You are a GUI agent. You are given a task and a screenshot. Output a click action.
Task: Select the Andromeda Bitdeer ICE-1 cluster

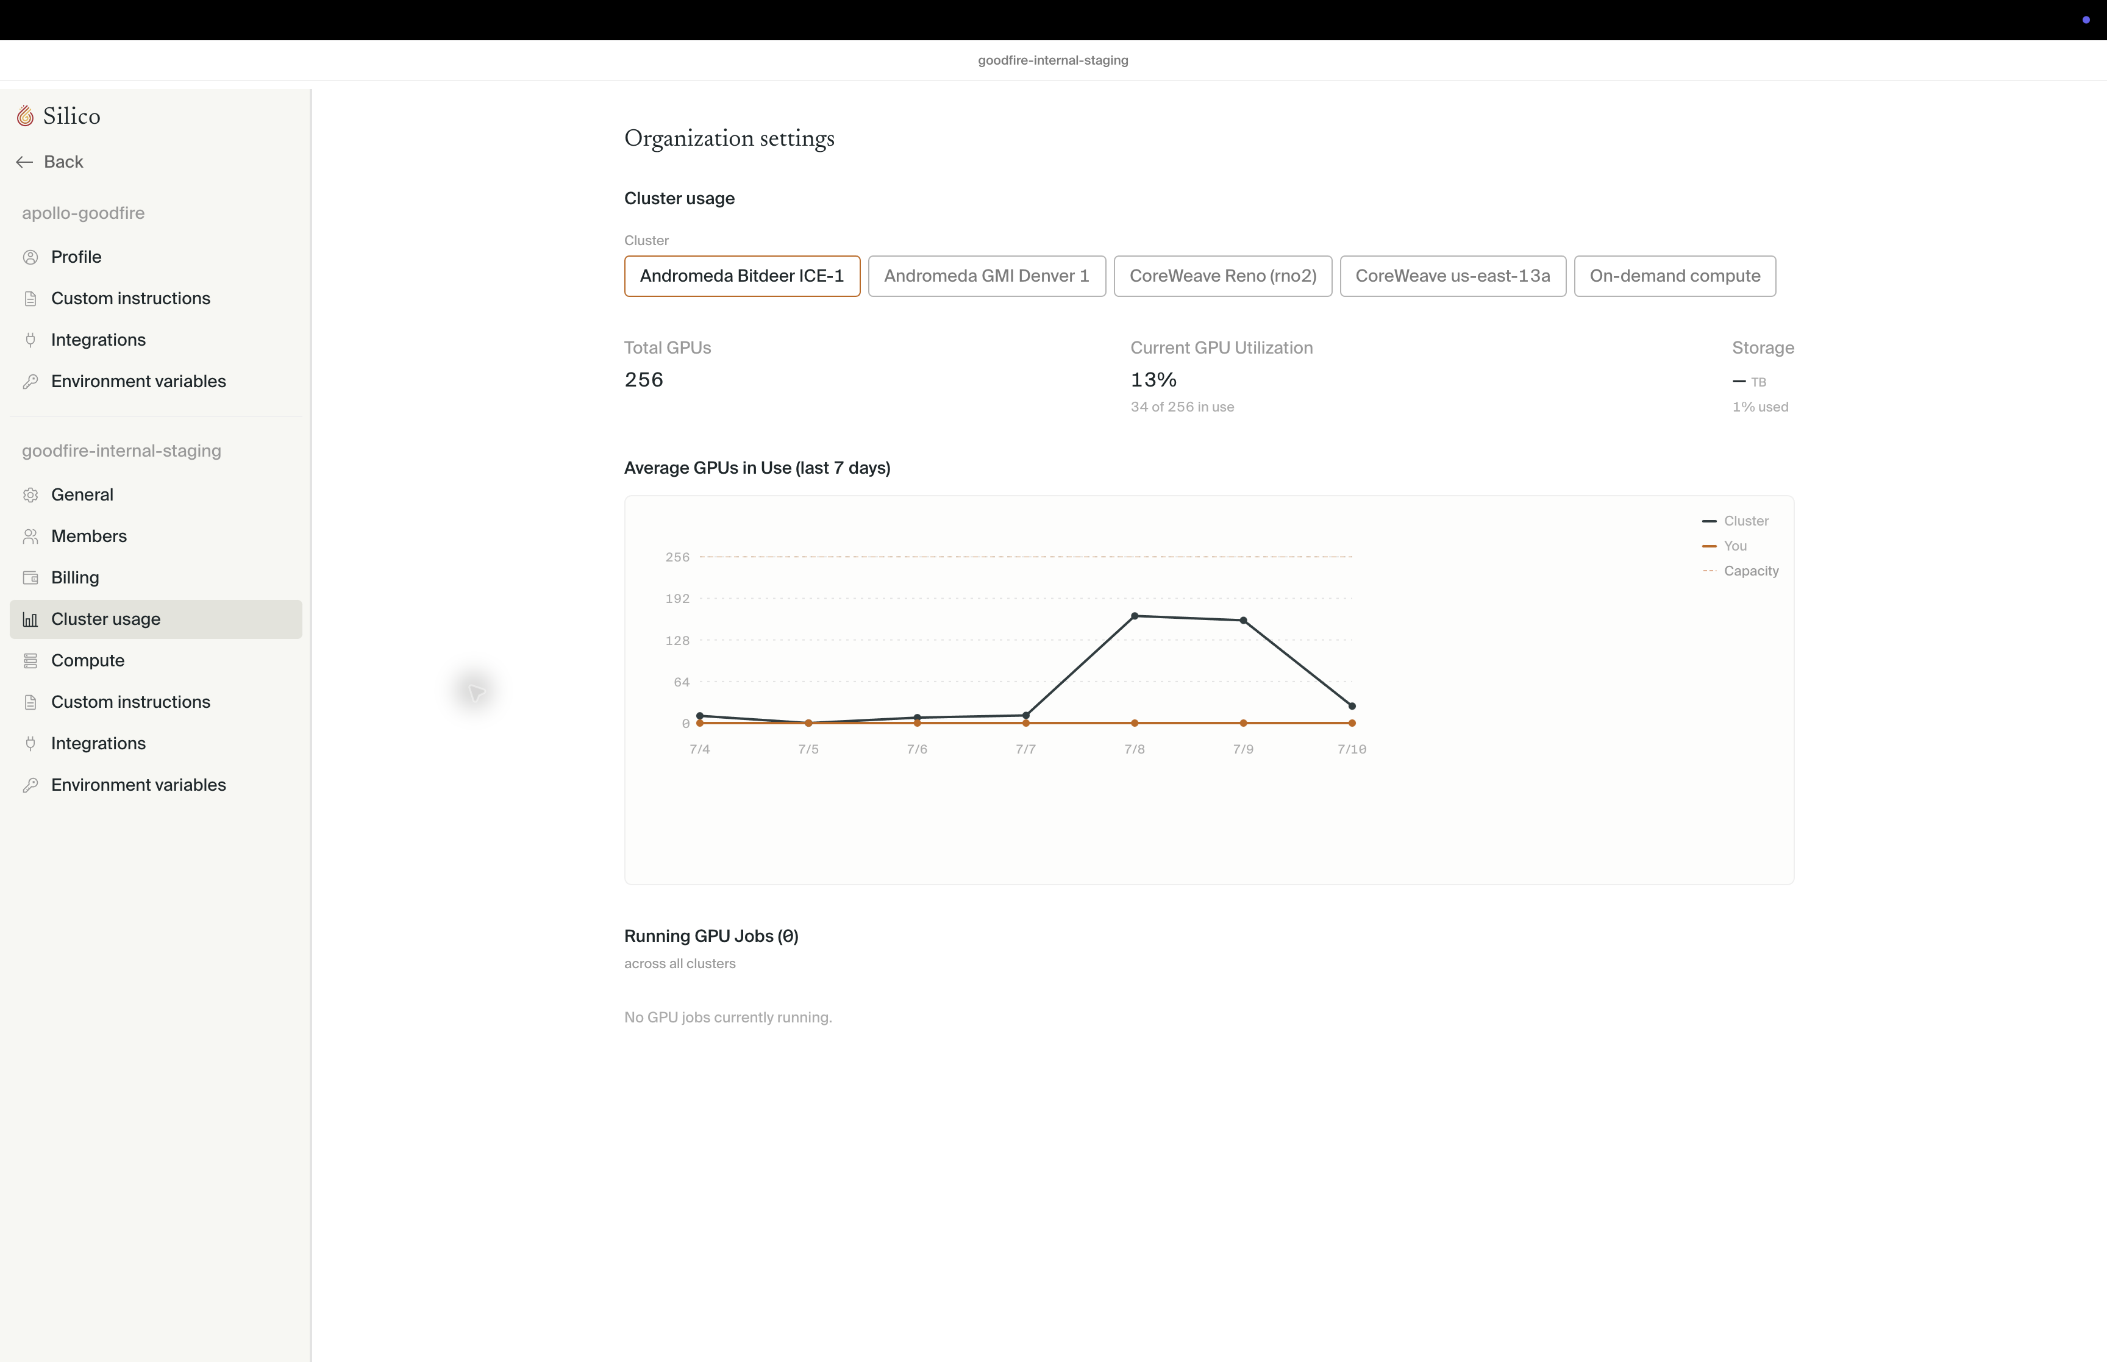[x=742, y=277]
